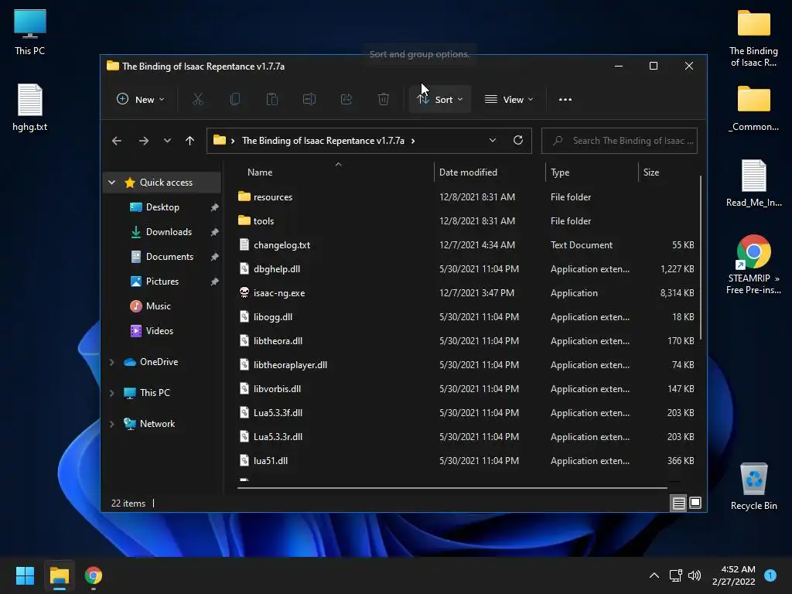Image resolution: width=792 pixels, height=594 pixels.
Task: Switch to details view icon in status bar
Action: click(678, 503)
